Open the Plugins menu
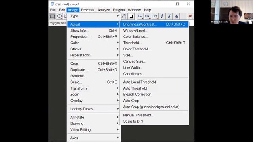The image size is (253, 142). pos(119,10)
